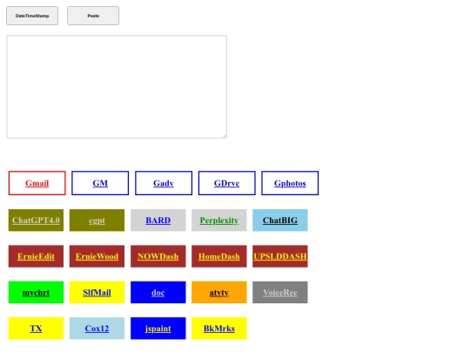Click the Paste button

(x=93, y=16)
